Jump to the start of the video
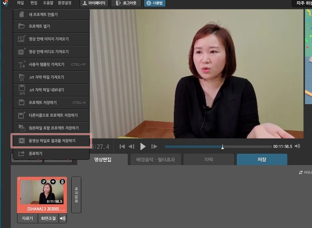Image resolution: width=312 pixels, height=228 pixels. coord(122,146)
